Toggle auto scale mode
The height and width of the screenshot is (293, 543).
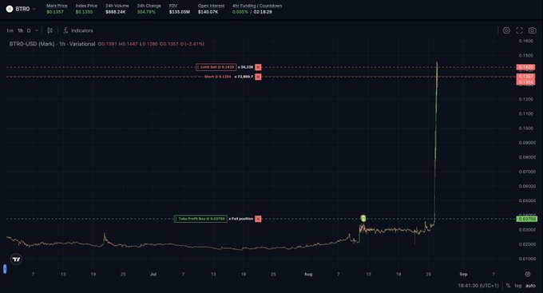530,286
